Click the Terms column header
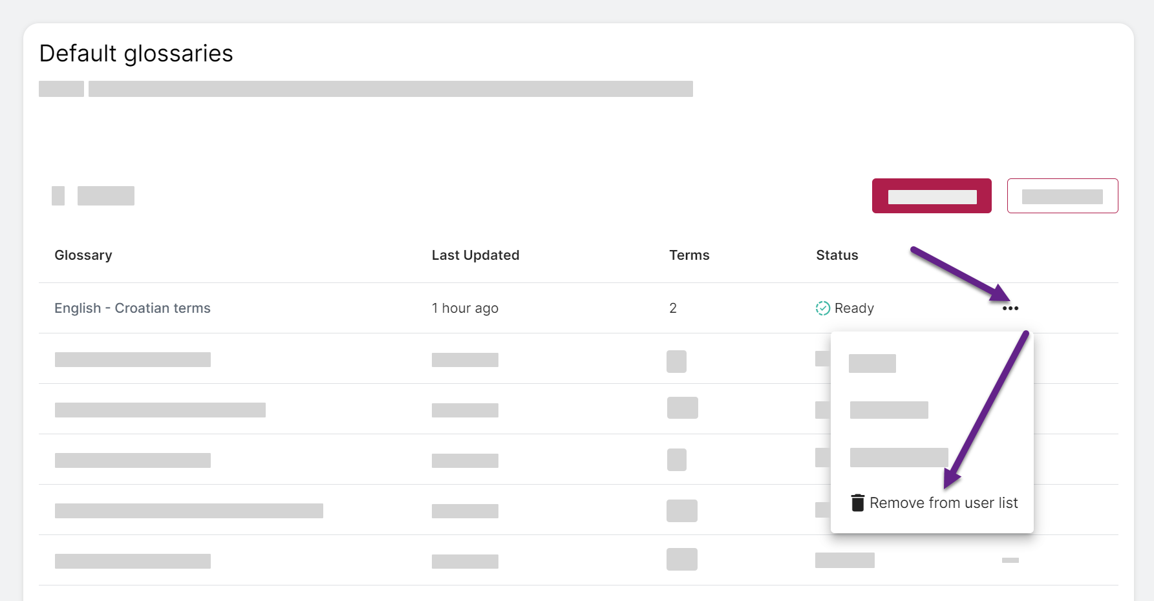Image resolution: width=1154 pixels, height=601 pixels. point(689,255)
